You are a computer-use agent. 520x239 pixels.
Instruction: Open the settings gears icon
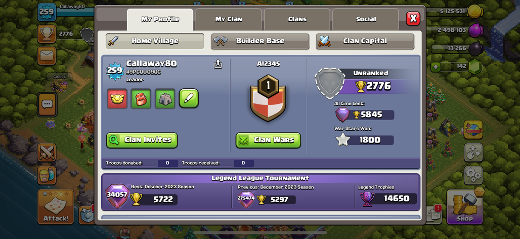(473, 175)
